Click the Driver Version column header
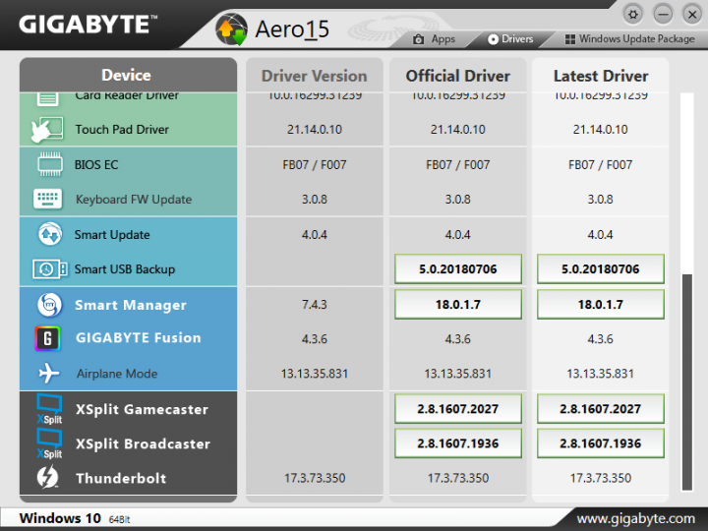This screenshot has width=708, height=531. point(315,76)
